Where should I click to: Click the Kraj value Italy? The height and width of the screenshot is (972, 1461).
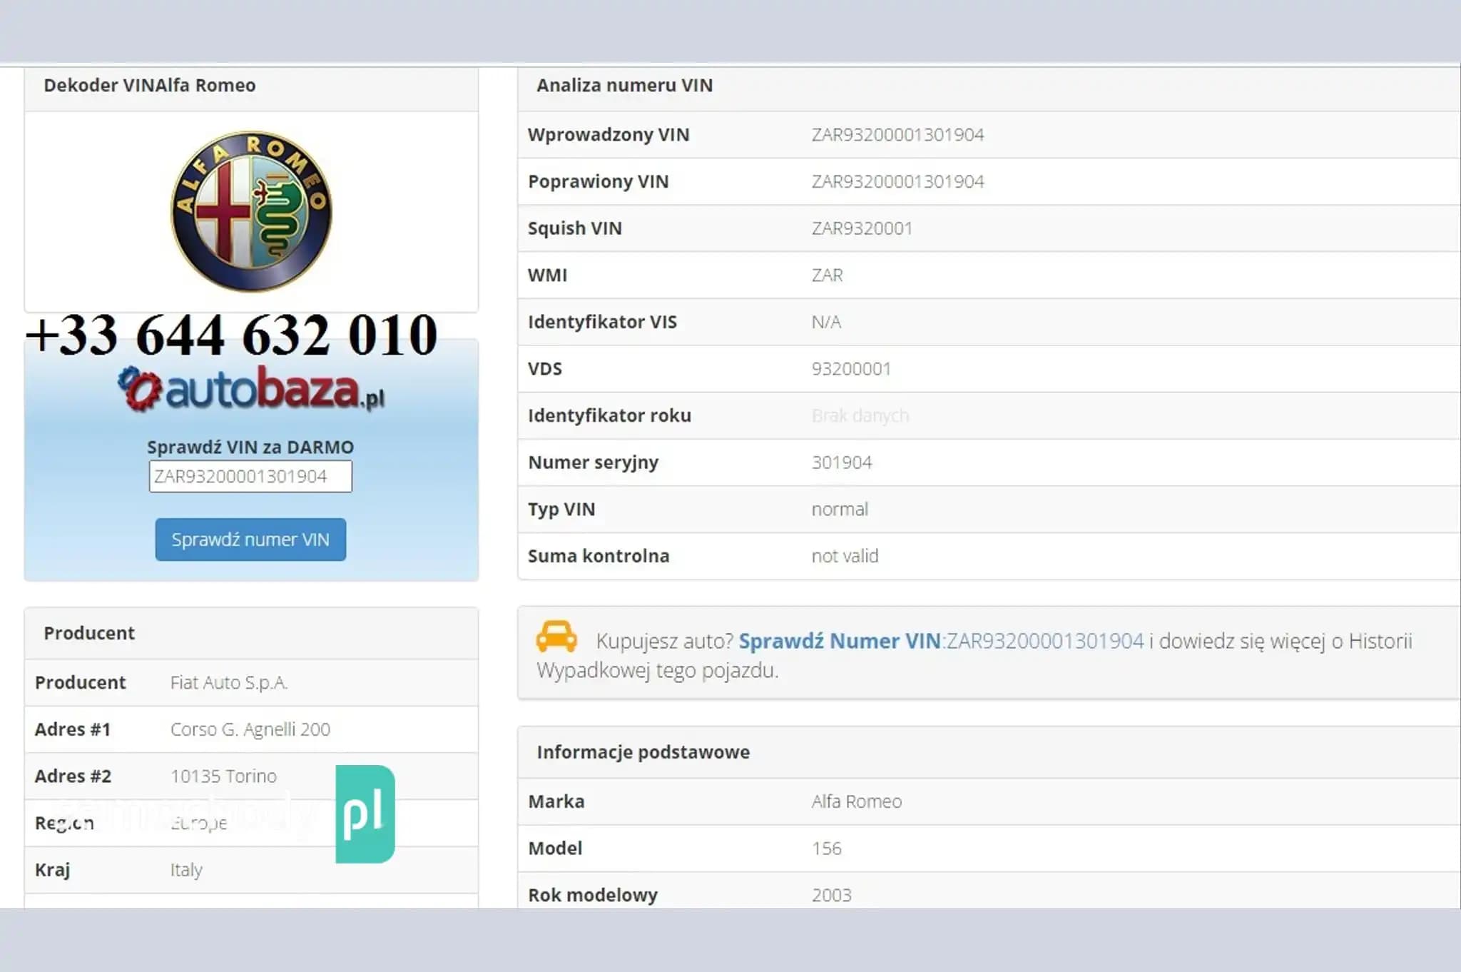(x=186, y=870)
